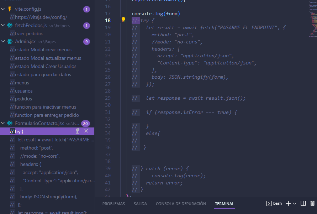Open the '// usuarios' match in Admin.jsx
Viewport: 317px width, 214px height.
21,90
